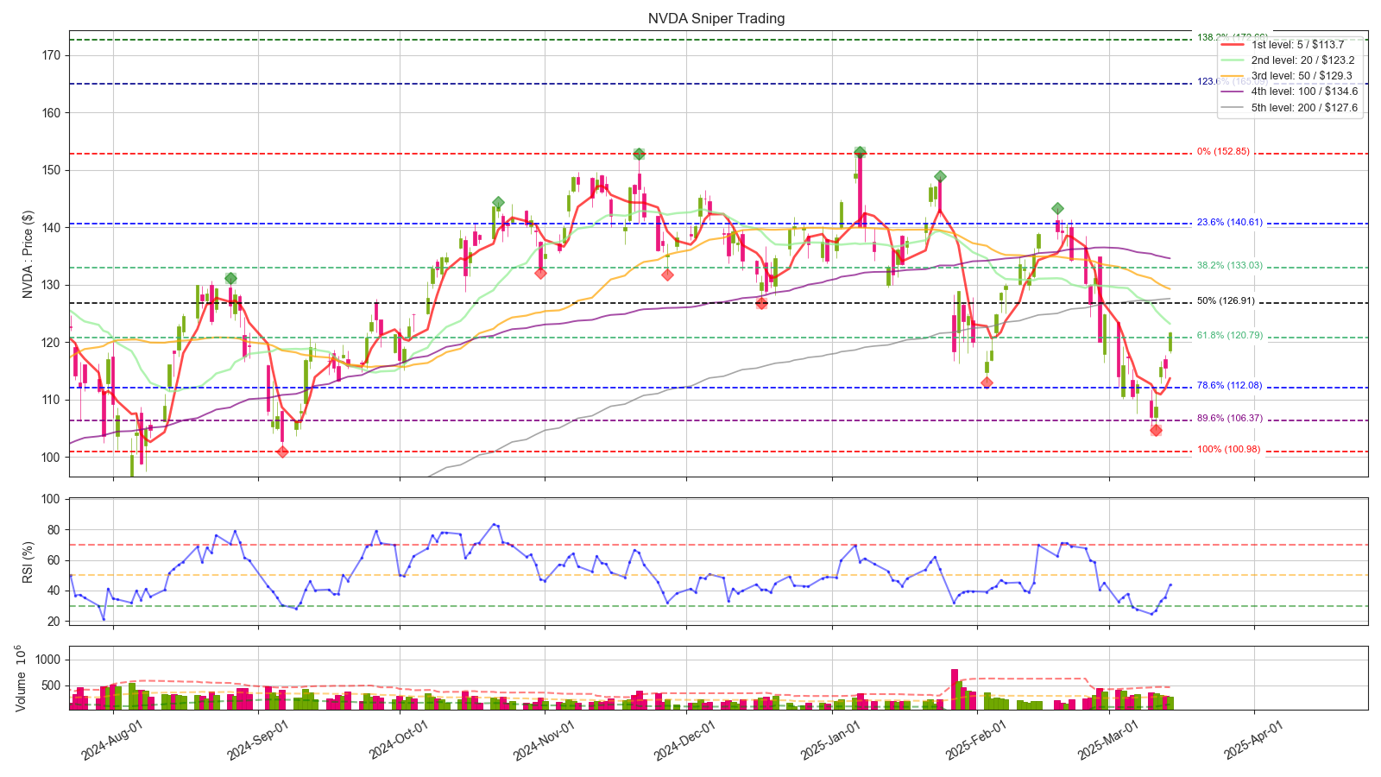1381x777 pixels.
Task: Click the 100 tick on the price axis
Action: coord(50,458)
